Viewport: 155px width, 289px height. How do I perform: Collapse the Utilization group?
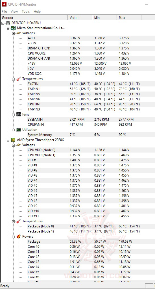(x=14, y=130)
